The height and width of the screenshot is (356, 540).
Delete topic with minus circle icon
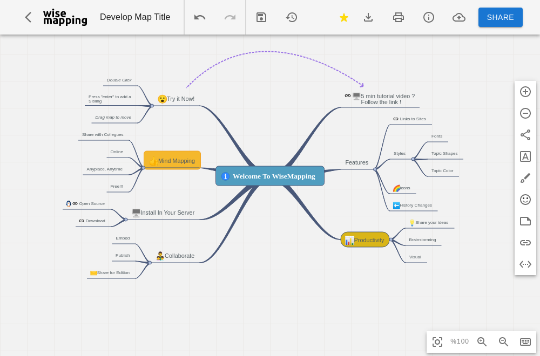tap(525, 113)
